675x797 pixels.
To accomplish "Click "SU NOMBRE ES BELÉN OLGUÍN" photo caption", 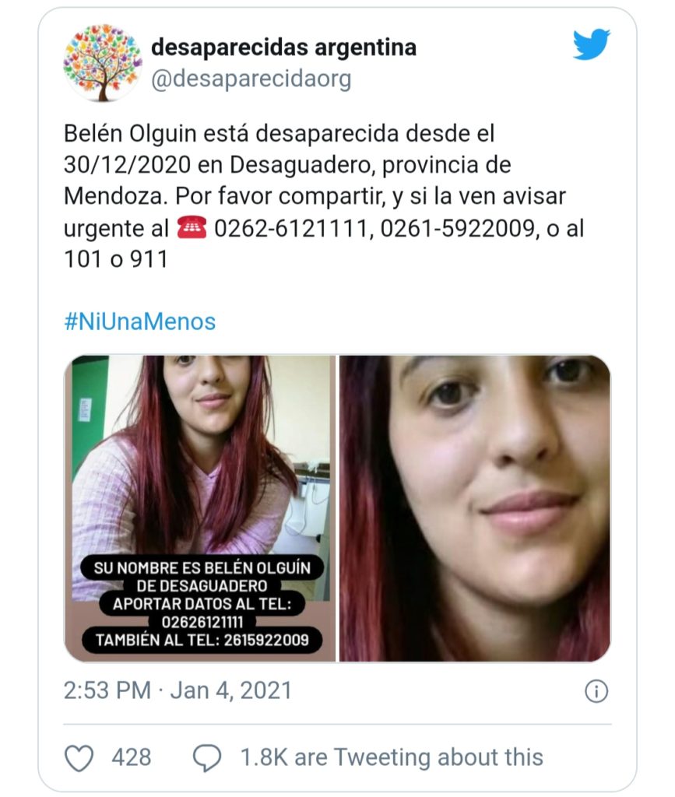I will (202, 567).
